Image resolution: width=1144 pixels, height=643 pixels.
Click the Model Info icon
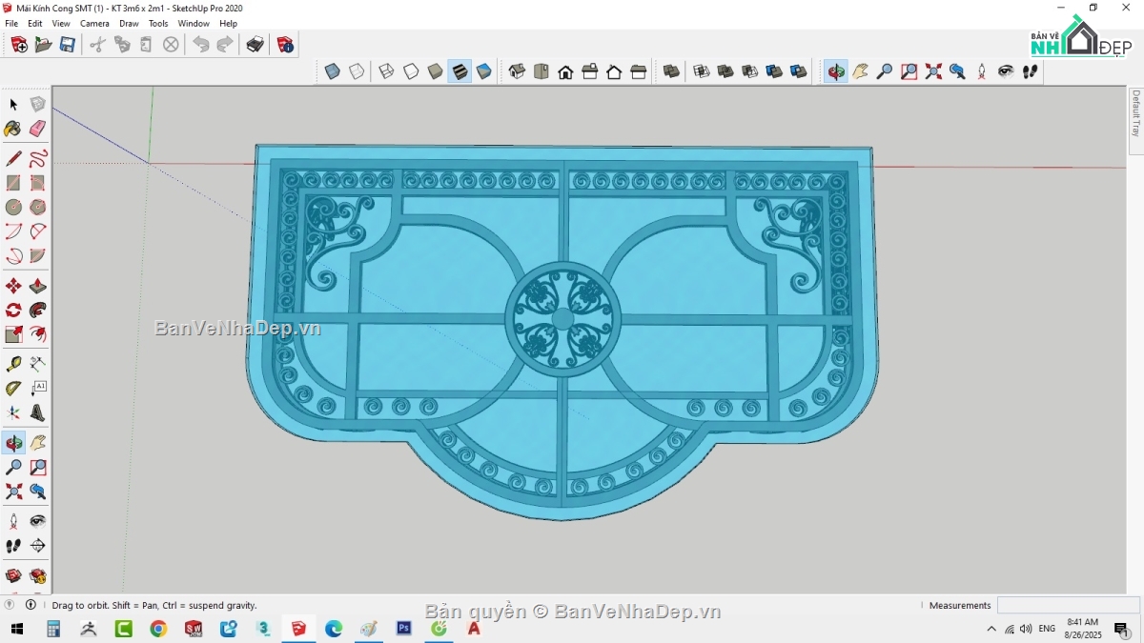[285, 44]
